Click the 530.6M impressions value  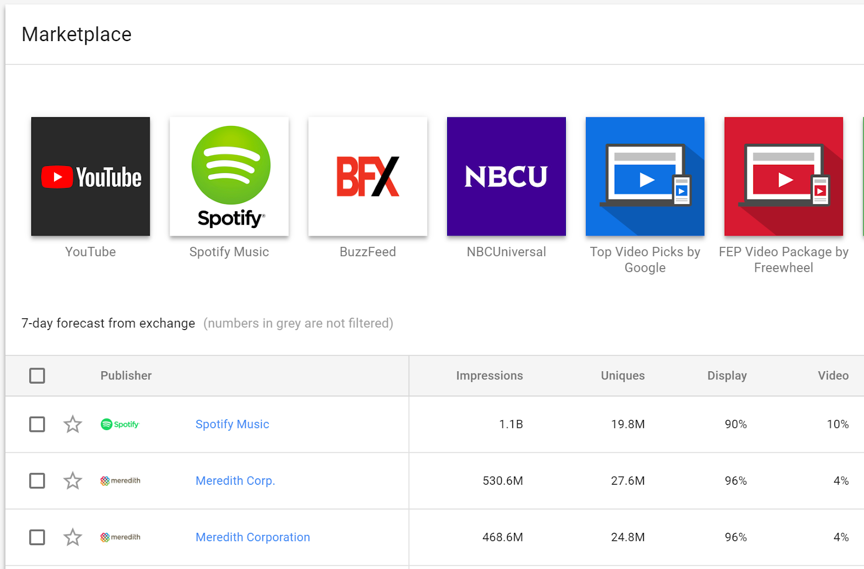tap(503, 480)
